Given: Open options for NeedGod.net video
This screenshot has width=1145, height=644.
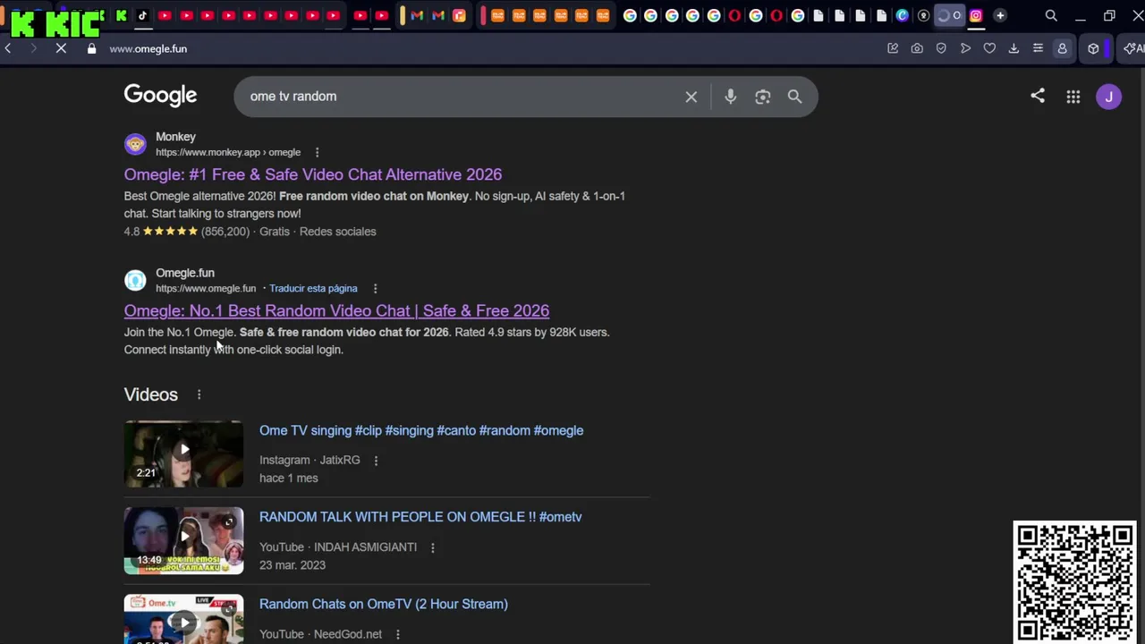Looking at the screenshot, I should tap(397, 634).
